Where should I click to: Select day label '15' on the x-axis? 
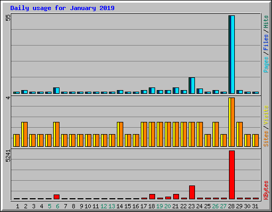pyautogui.click(x=127, y=206)
